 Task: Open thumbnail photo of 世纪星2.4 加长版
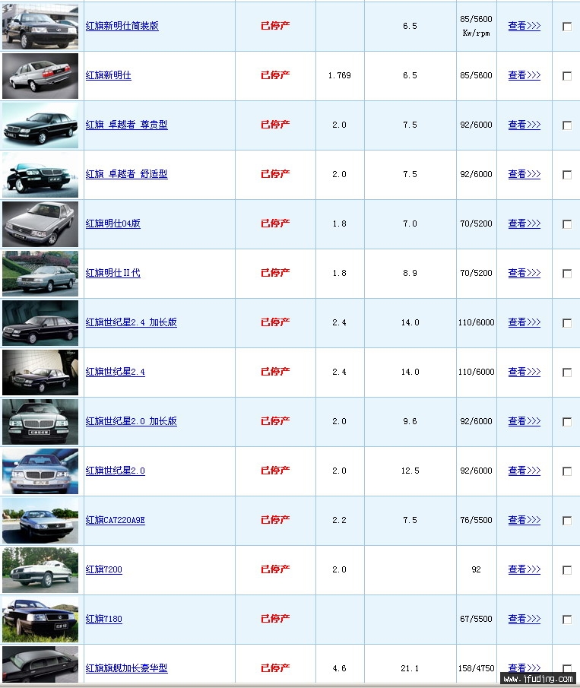[40, 323]
